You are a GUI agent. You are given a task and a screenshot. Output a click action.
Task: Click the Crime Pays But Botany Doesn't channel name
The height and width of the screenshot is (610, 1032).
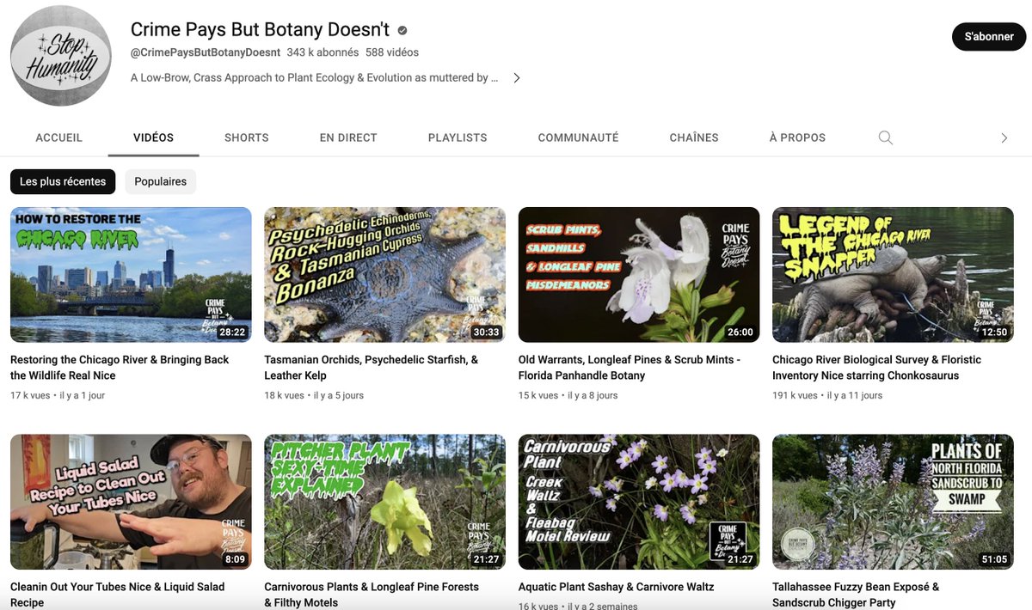click(260, 29)
